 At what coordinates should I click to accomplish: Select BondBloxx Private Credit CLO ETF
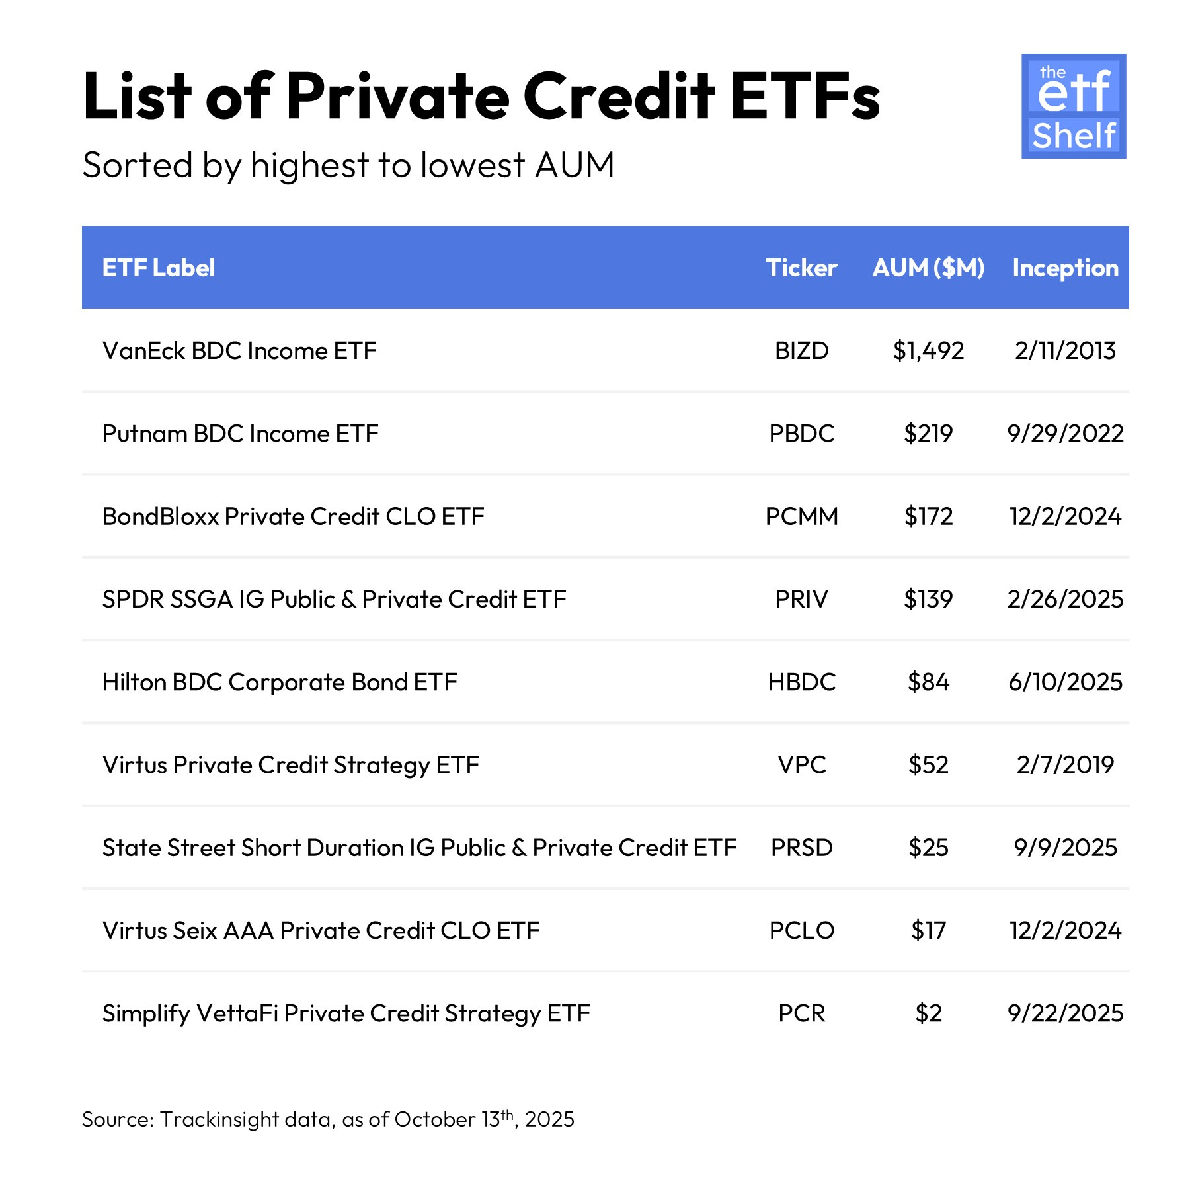coord(294,516)
